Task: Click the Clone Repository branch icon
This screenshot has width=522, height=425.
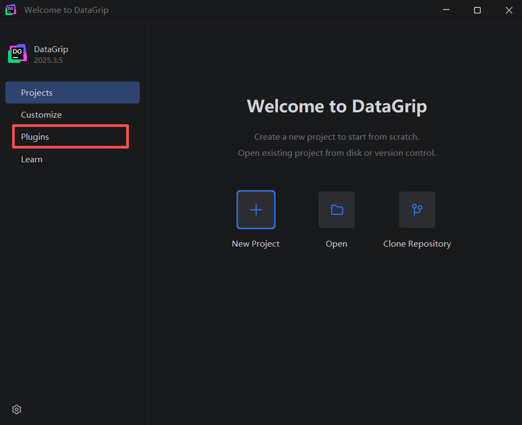Action: [x=417, y=210]
